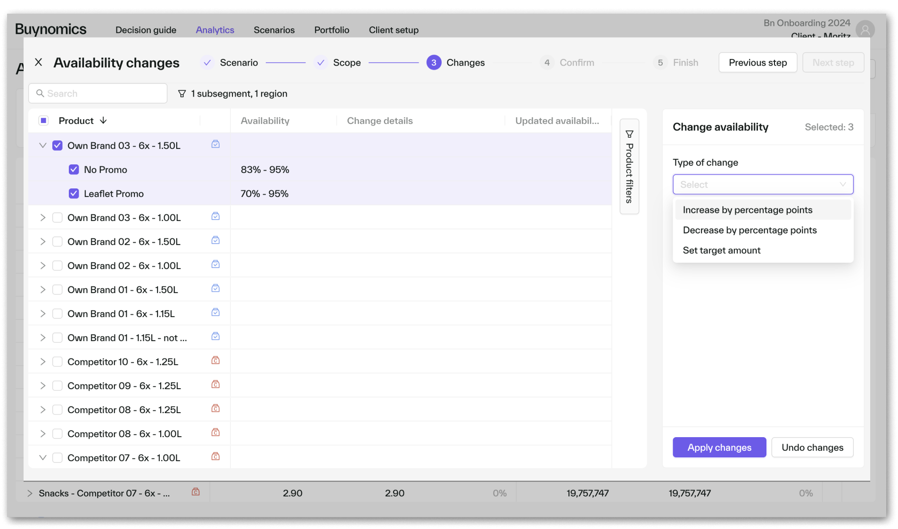Screen dimensions: 898x529
Task: Click the Product column sort arrow
Action: click(103, 121)
